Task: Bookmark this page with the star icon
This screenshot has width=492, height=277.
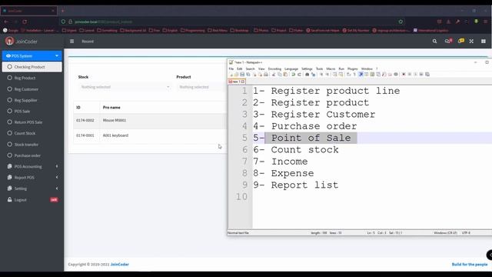Action: pyautogui.click(x=401, y=22)
